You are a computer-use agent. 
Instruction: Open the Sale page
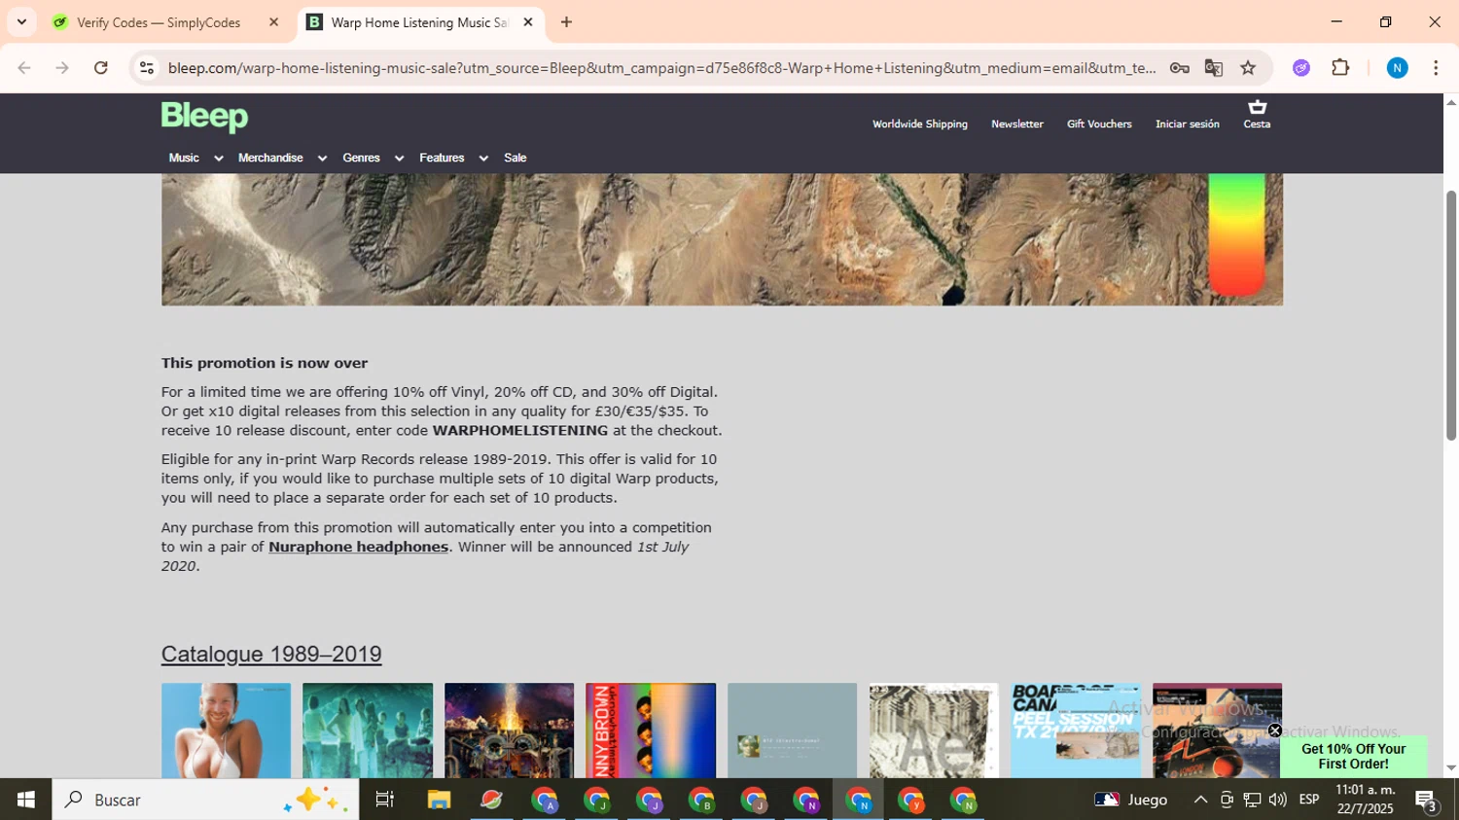point(516,158)
